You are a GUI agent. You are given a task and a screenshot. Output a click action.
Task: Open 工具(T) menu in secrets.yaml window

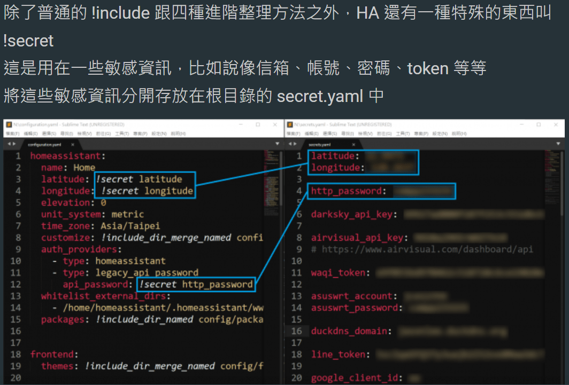click(403, 133)
